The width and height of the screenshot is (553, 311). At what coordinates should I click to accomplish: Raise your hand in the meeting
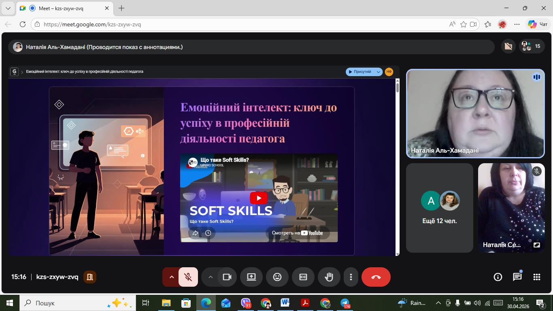329,277
